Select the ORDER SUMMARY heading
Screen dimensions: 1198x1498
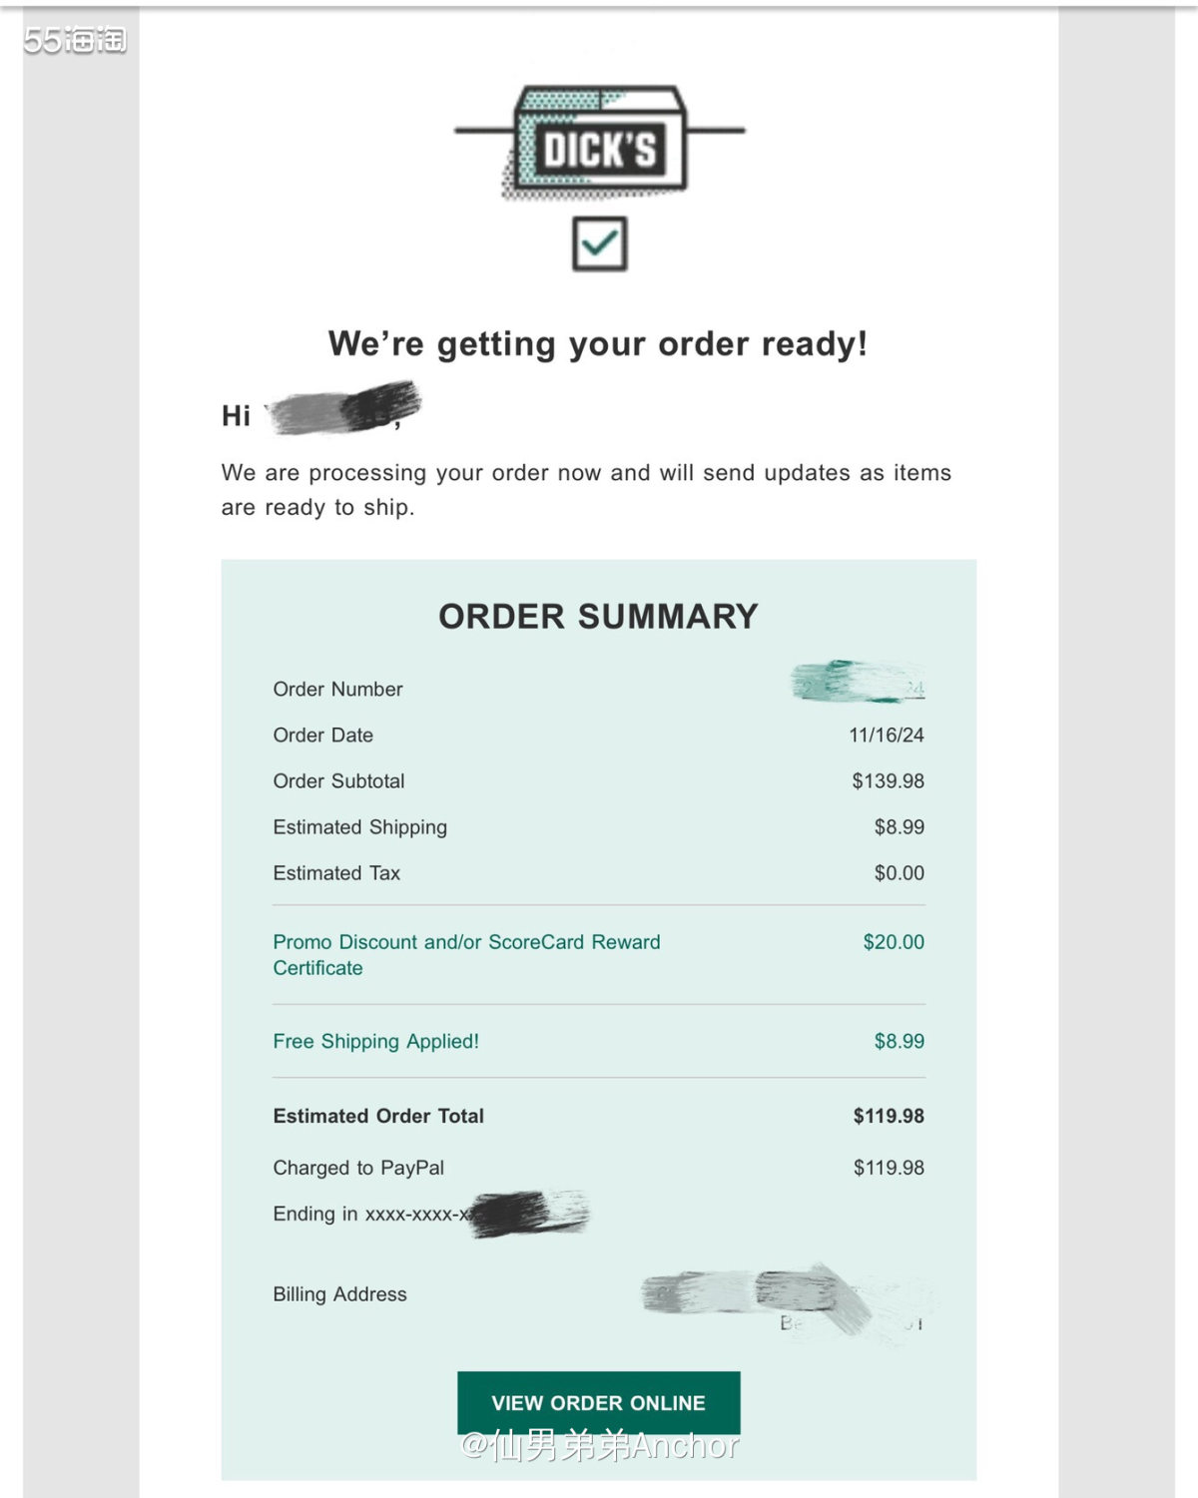(x=598, y=617)
